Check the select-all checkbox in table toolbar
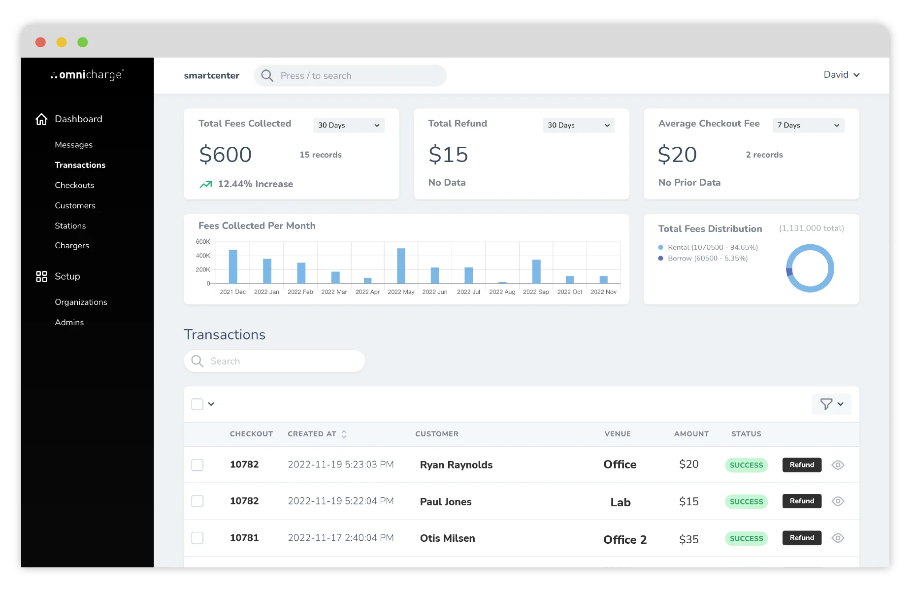 tap(197, 404)
